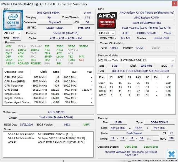The width and height of the screenshot is (178, 162).
Task: Click the DDR4-2132 / PC4-17000 type field
Action: click(x=141, y=71)
